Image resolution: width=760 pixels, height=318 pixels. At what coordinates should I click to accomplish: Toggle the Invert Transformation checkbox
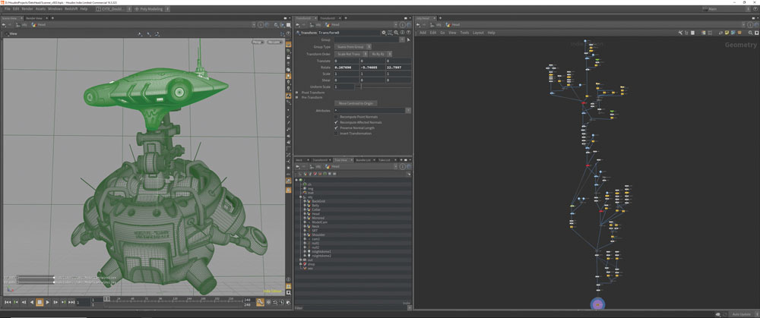coord(337,134)
